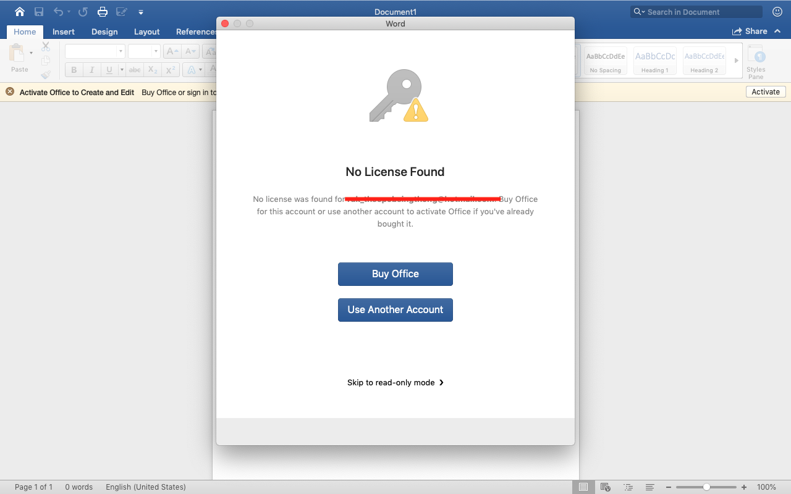Switch to Web Layout view
The width and height of the screenshot is (791, 494).
point(606,487)
